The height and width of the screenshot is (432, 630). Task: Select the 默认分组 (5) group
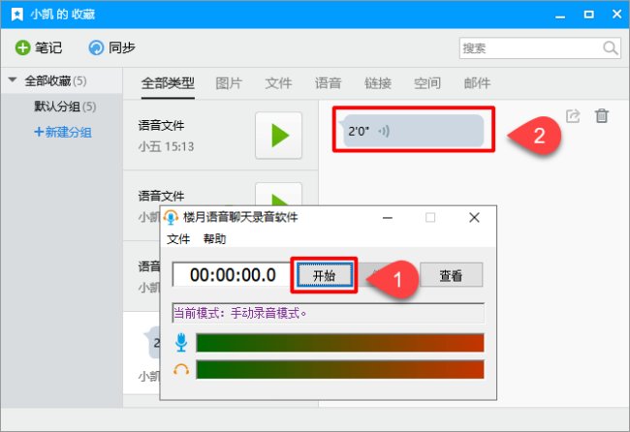(x=65, y=107)
